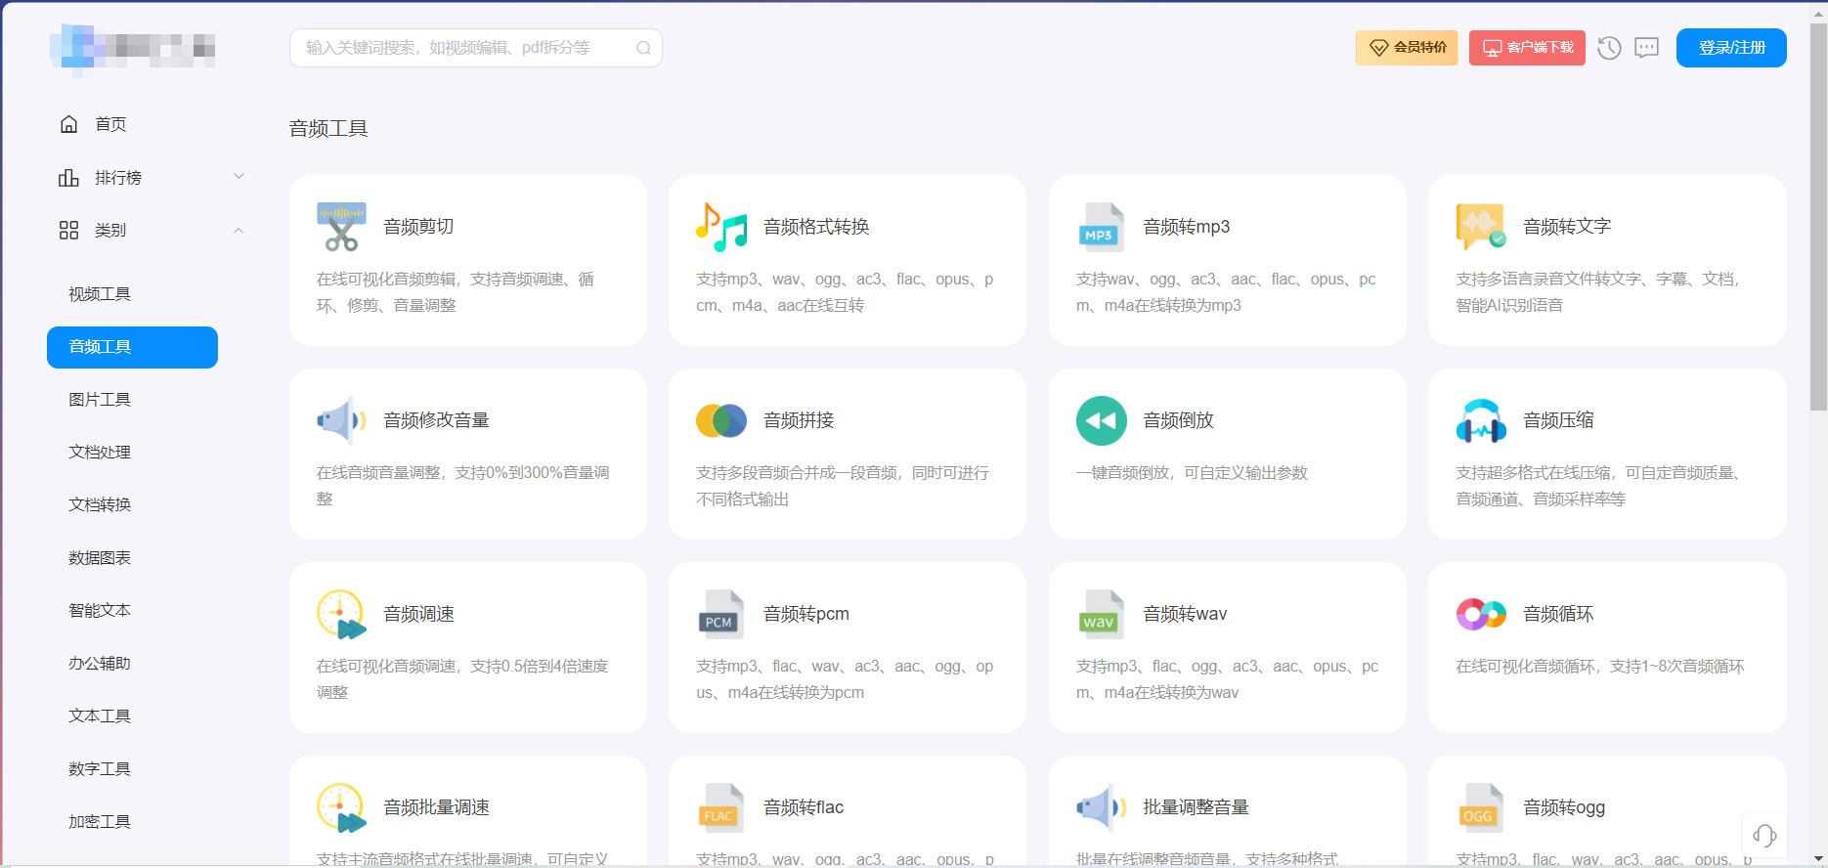Open the 音频格式转换 title link
The width and height of the screenshot is (1828, 868).
[x=816, y=227]
